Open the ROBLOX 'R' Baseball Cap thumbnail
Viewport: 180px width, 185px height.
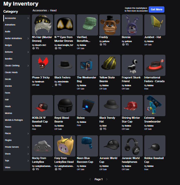42,106
